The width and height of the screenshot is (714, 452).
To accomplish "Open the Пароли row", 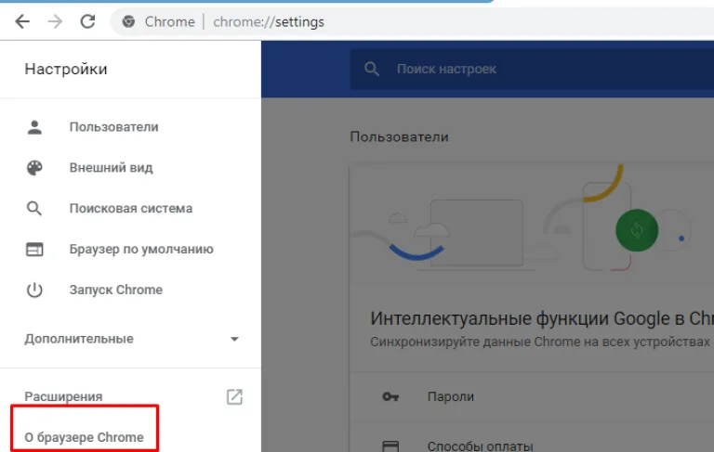I will [532, 396].
